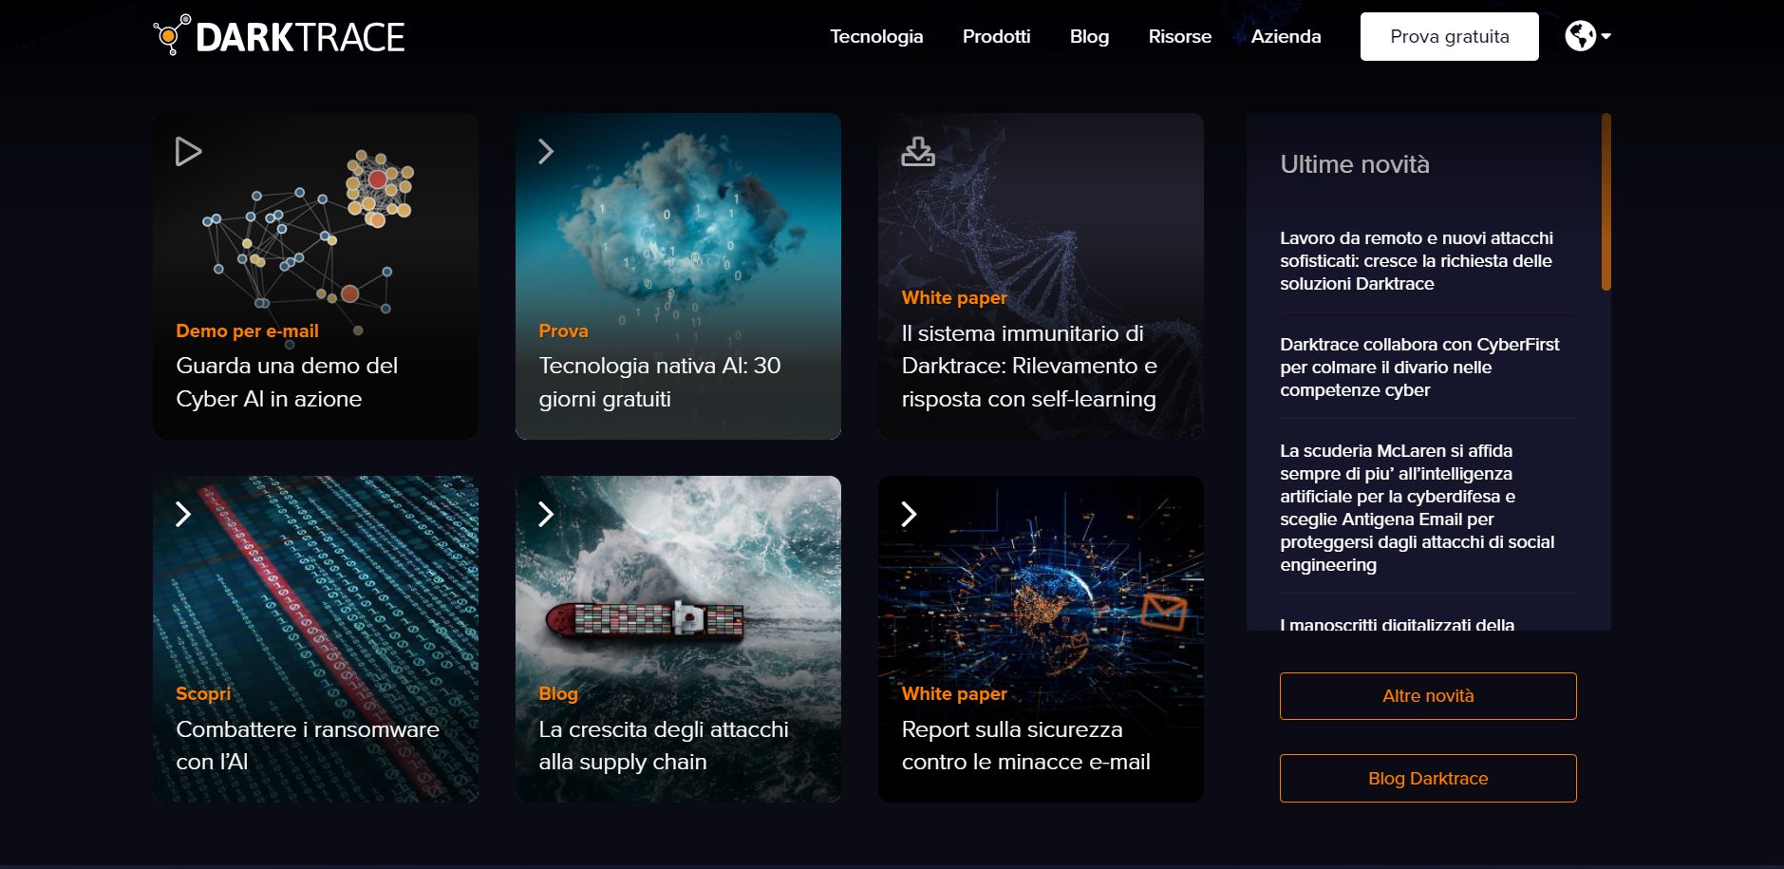Click the chevron on the supply chain card

click(546, 514)
